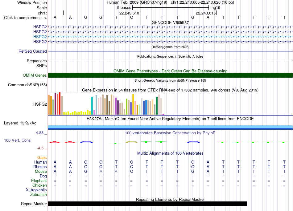Click the 22,243,615 position marker
The width and height of the screenshot is (293, 211).
(x=206, y=13)
